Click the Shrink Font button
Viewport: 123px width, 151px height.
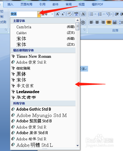pos(63,14)
